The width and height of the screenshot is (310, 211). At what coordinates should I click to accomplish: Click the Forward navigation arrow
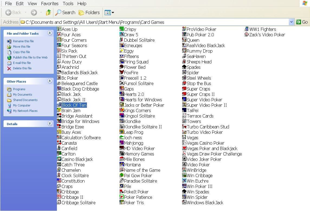(34, 12)
